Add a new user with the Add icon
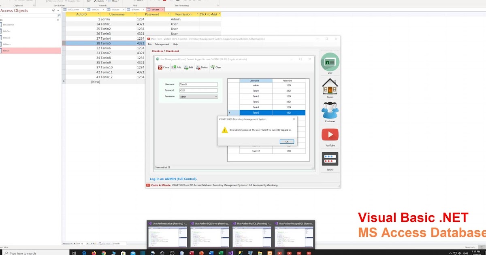Viewport: 486px width, 255px height. tap(177, 67)
